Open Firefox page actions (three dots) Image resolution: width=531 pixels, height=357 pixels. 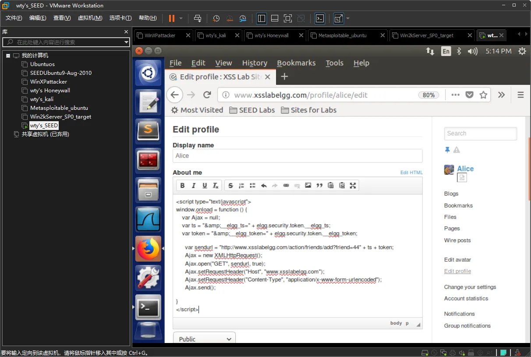click(x=455, y=95)
